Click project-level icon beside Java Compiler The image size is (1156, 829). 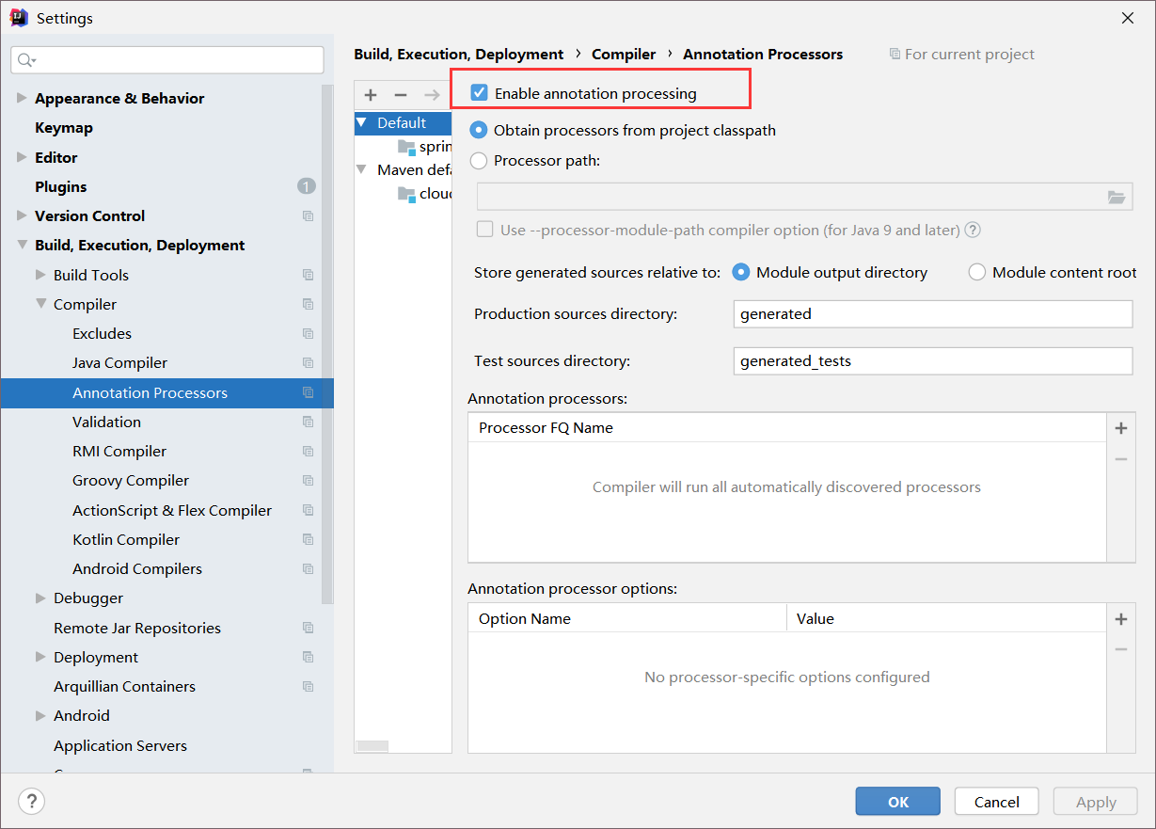point(308,363)
